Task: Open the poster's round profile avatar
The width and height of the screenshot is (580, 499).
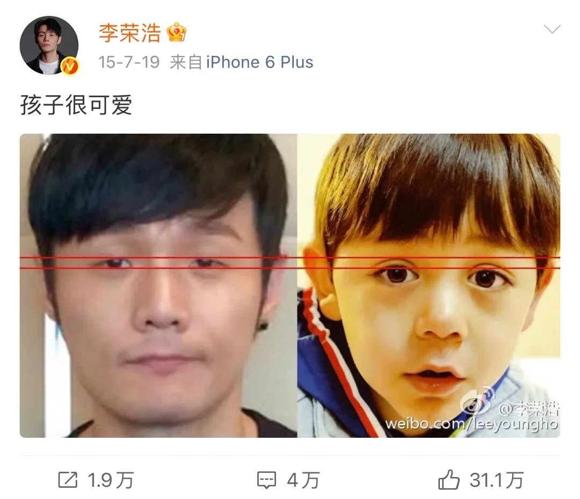Action: click(49, 45)
